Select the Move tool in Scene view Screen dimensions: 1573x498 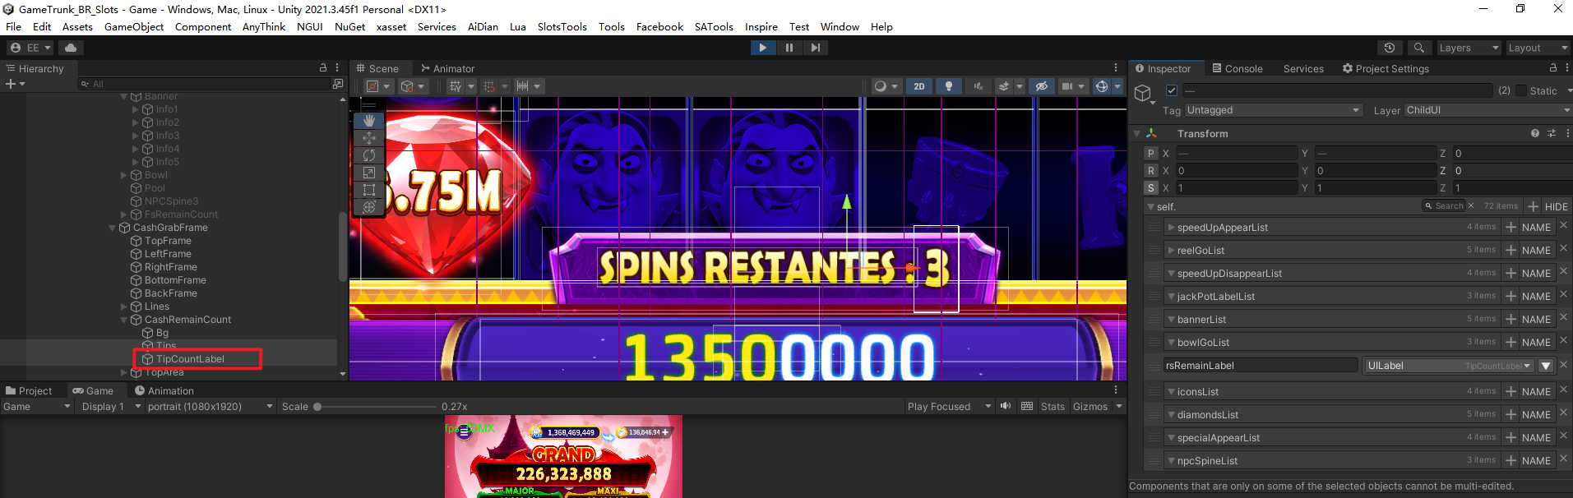[x=369, y=138]
